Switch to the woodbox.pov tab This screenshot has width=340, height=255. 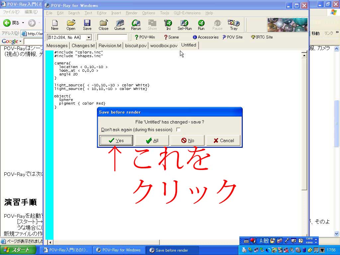point(164,45)
